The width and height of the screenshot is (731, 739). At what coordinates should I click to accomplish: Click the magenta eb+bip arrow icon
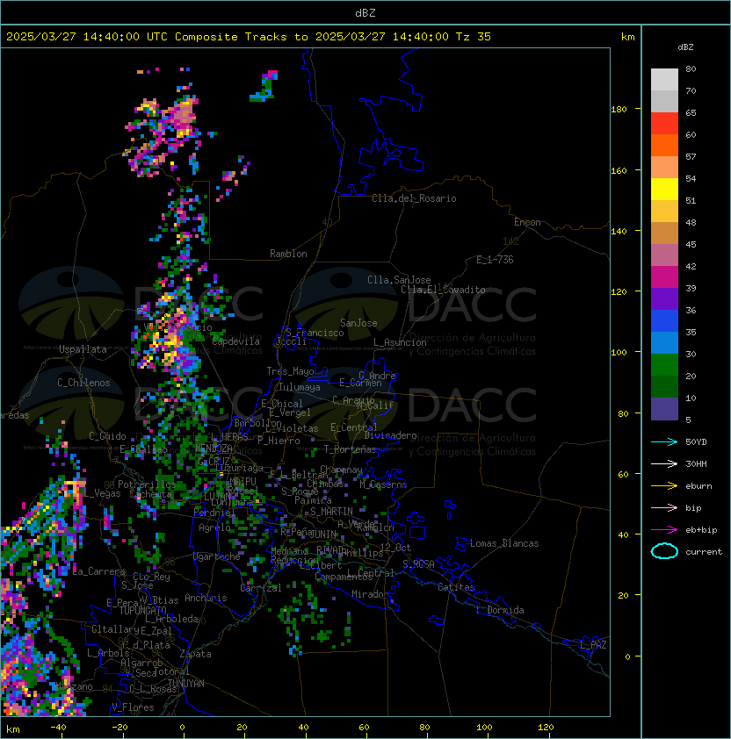(664, 530)
